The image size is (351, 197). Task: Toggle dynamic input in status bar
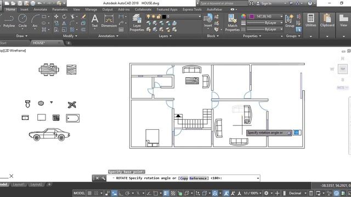[x=115, y=193]
